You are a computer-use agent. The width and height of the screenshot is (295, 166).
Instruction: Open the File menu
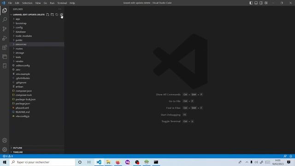pyautogui.click(x=10, y=3)
